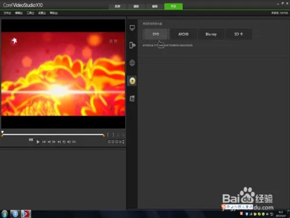Screen dimensions: 290x218
Task: Choose the Blu-ray disc format button
Action: (x=211, y=34)
